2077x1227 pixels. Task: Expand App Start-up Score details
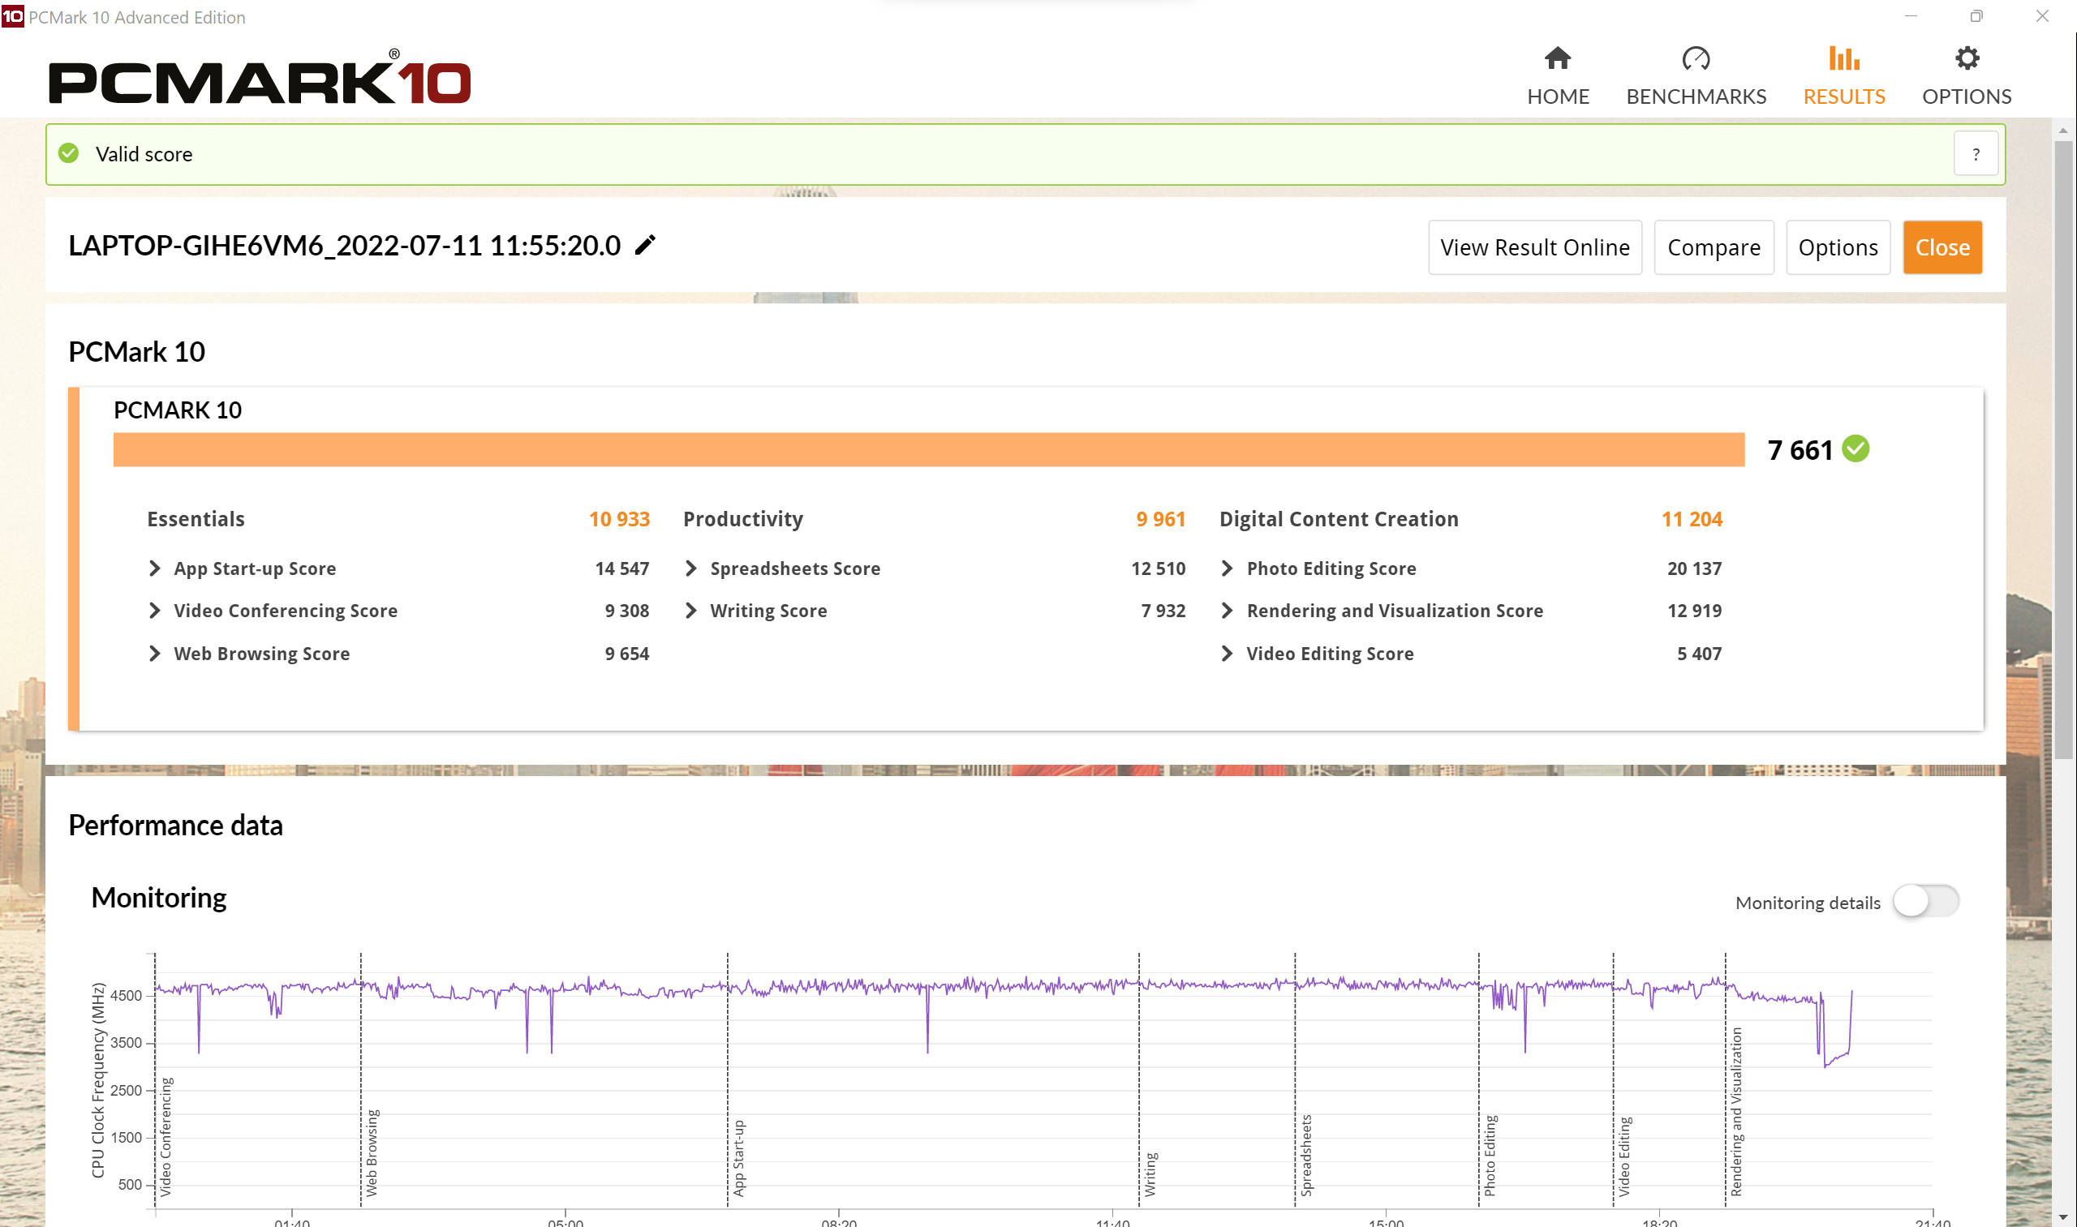[x=154, y=568]
